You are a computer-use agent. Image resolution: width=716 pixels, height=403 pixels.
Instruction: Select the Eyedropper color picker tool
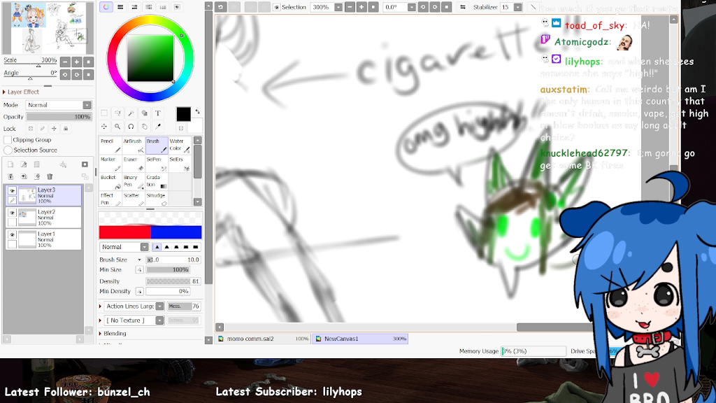pos(158,127)
